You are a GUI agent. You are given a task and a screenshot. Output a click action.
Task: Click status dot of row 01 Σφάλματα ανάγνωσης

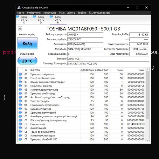coord(20,74)
